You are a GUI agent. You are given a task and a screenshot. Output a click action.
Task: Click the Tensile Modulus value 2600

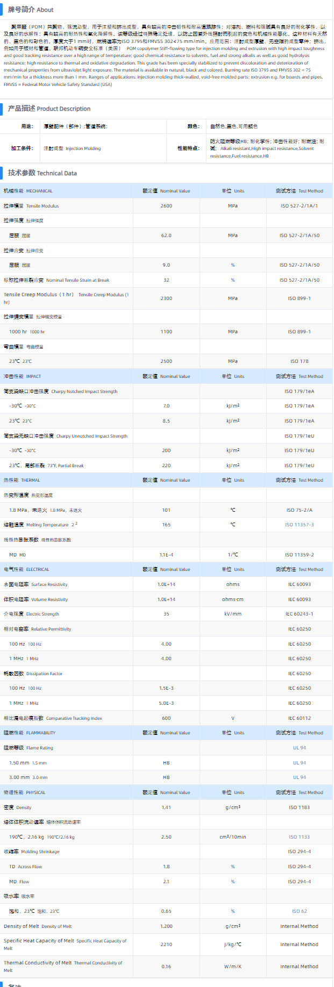(166, 206)
